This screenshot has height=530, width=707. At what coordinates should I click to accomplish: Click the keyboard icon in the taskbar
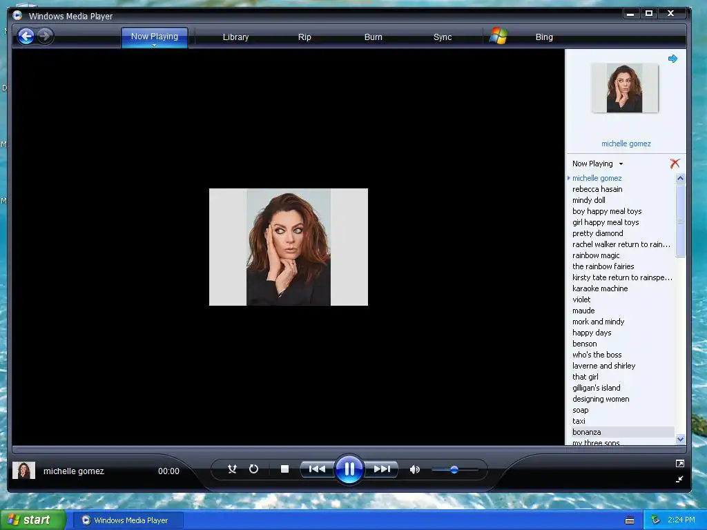pyautogui.click(x=630, y=520)
